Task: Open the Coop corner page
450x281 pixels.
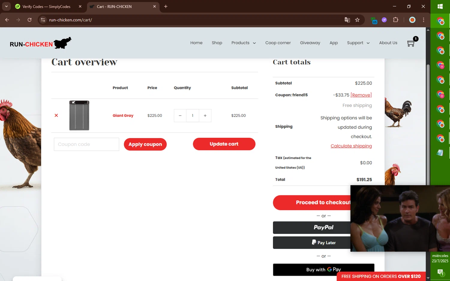Action: pyautogui.click(x=278, y=43)
